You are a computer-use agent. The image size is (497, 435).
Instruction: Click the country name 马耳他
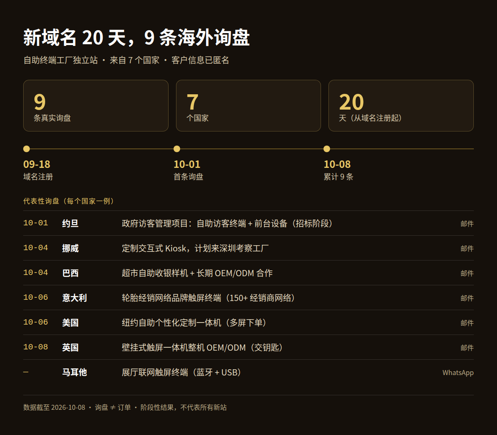click(x=75, y=372)
